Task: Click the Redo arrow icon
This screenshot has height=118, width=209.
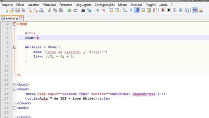Action: 75,10
